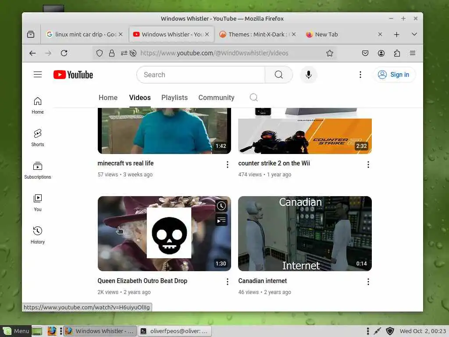449x337 pixels.
Task: Open the Firefox View tab list icon
Action: pos(31,34)
